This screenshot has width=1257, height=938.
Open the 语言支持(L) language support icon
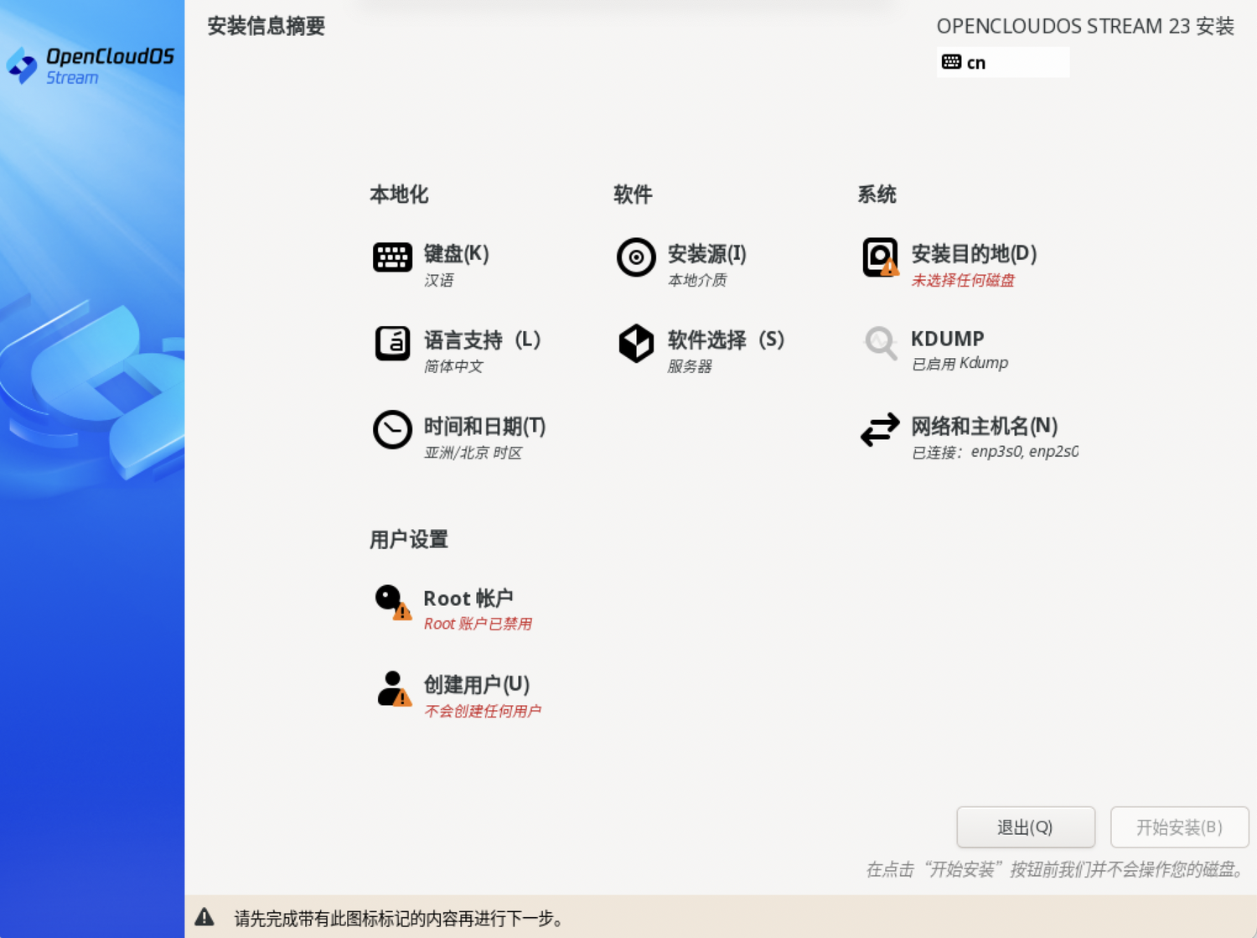click(392, 343)
